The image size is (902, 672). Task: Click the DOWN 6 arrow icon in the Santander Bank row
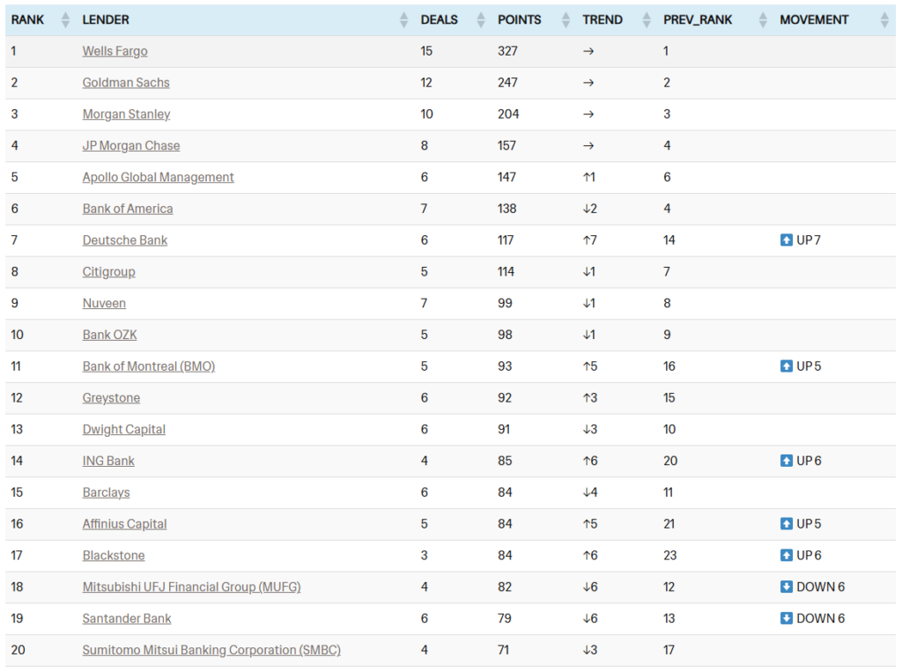point(787,618)
